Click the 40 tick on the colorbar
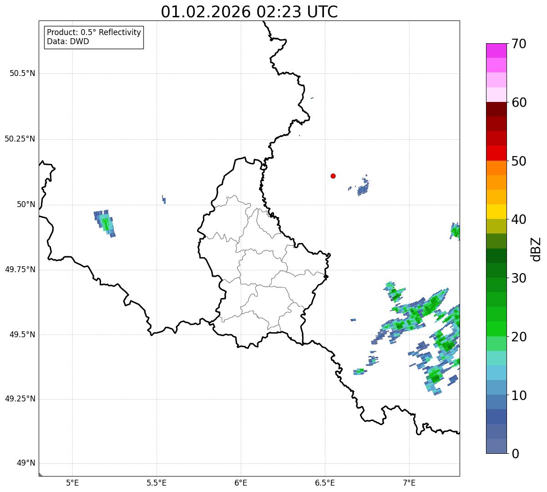 [519, 219]
